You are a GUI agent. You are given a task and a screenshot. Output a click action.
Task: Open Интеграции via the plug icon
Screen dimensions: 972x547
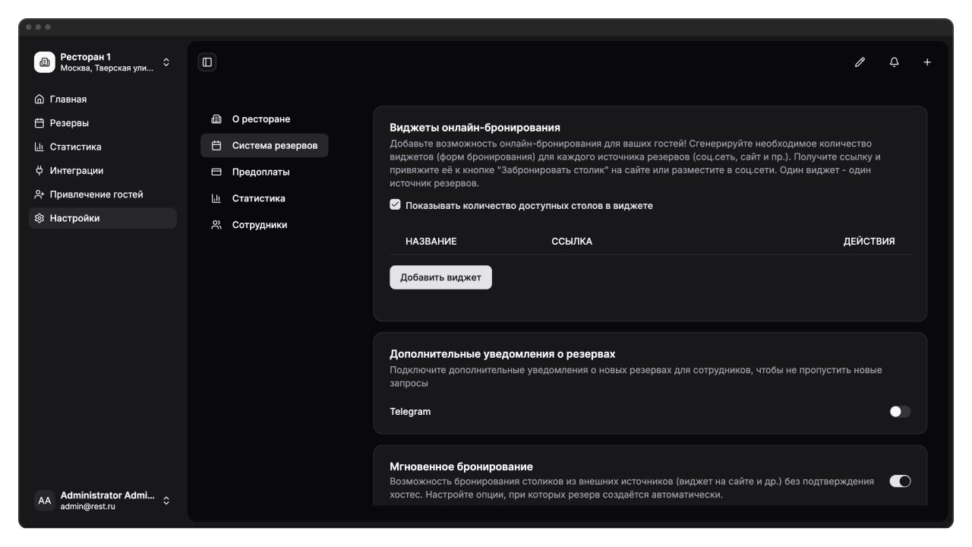coord(39,171)
